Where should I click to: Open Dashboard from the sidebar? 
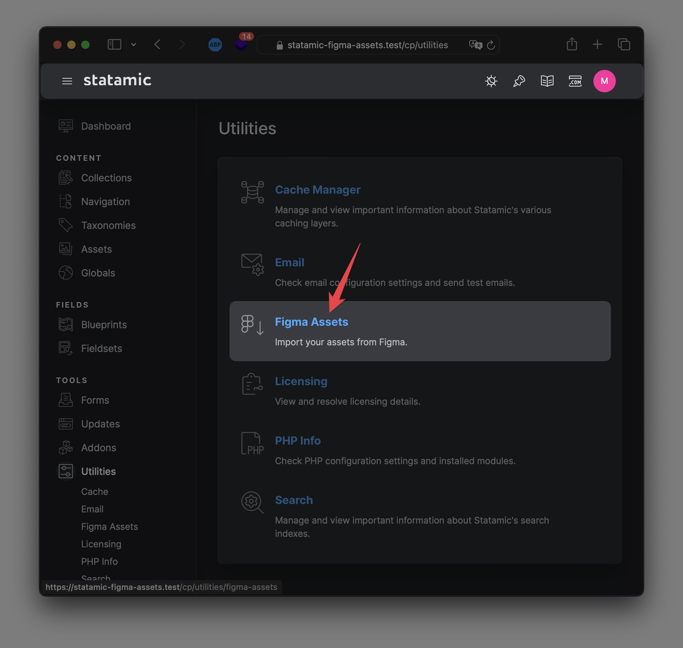click(x=106, y=126)
